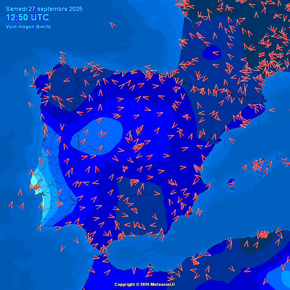The width and height of the screenshot is (290, 290).
Task: Click the date title Samedi 27 septembre 2025
Action: 44,9
